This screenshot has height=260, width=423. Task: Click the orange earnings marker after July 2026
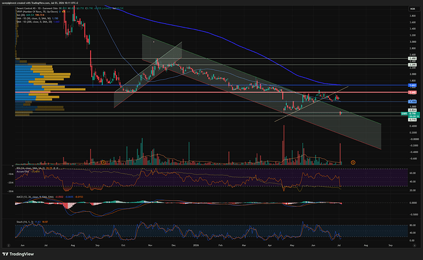(353, 162)
